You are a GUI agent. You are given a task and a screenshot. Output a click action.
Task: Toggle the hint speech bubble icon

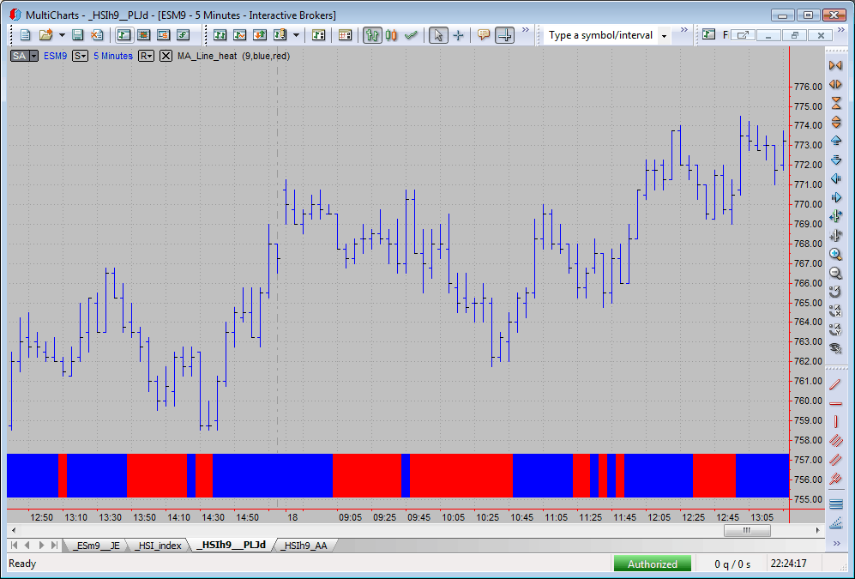tap(483, 35)
